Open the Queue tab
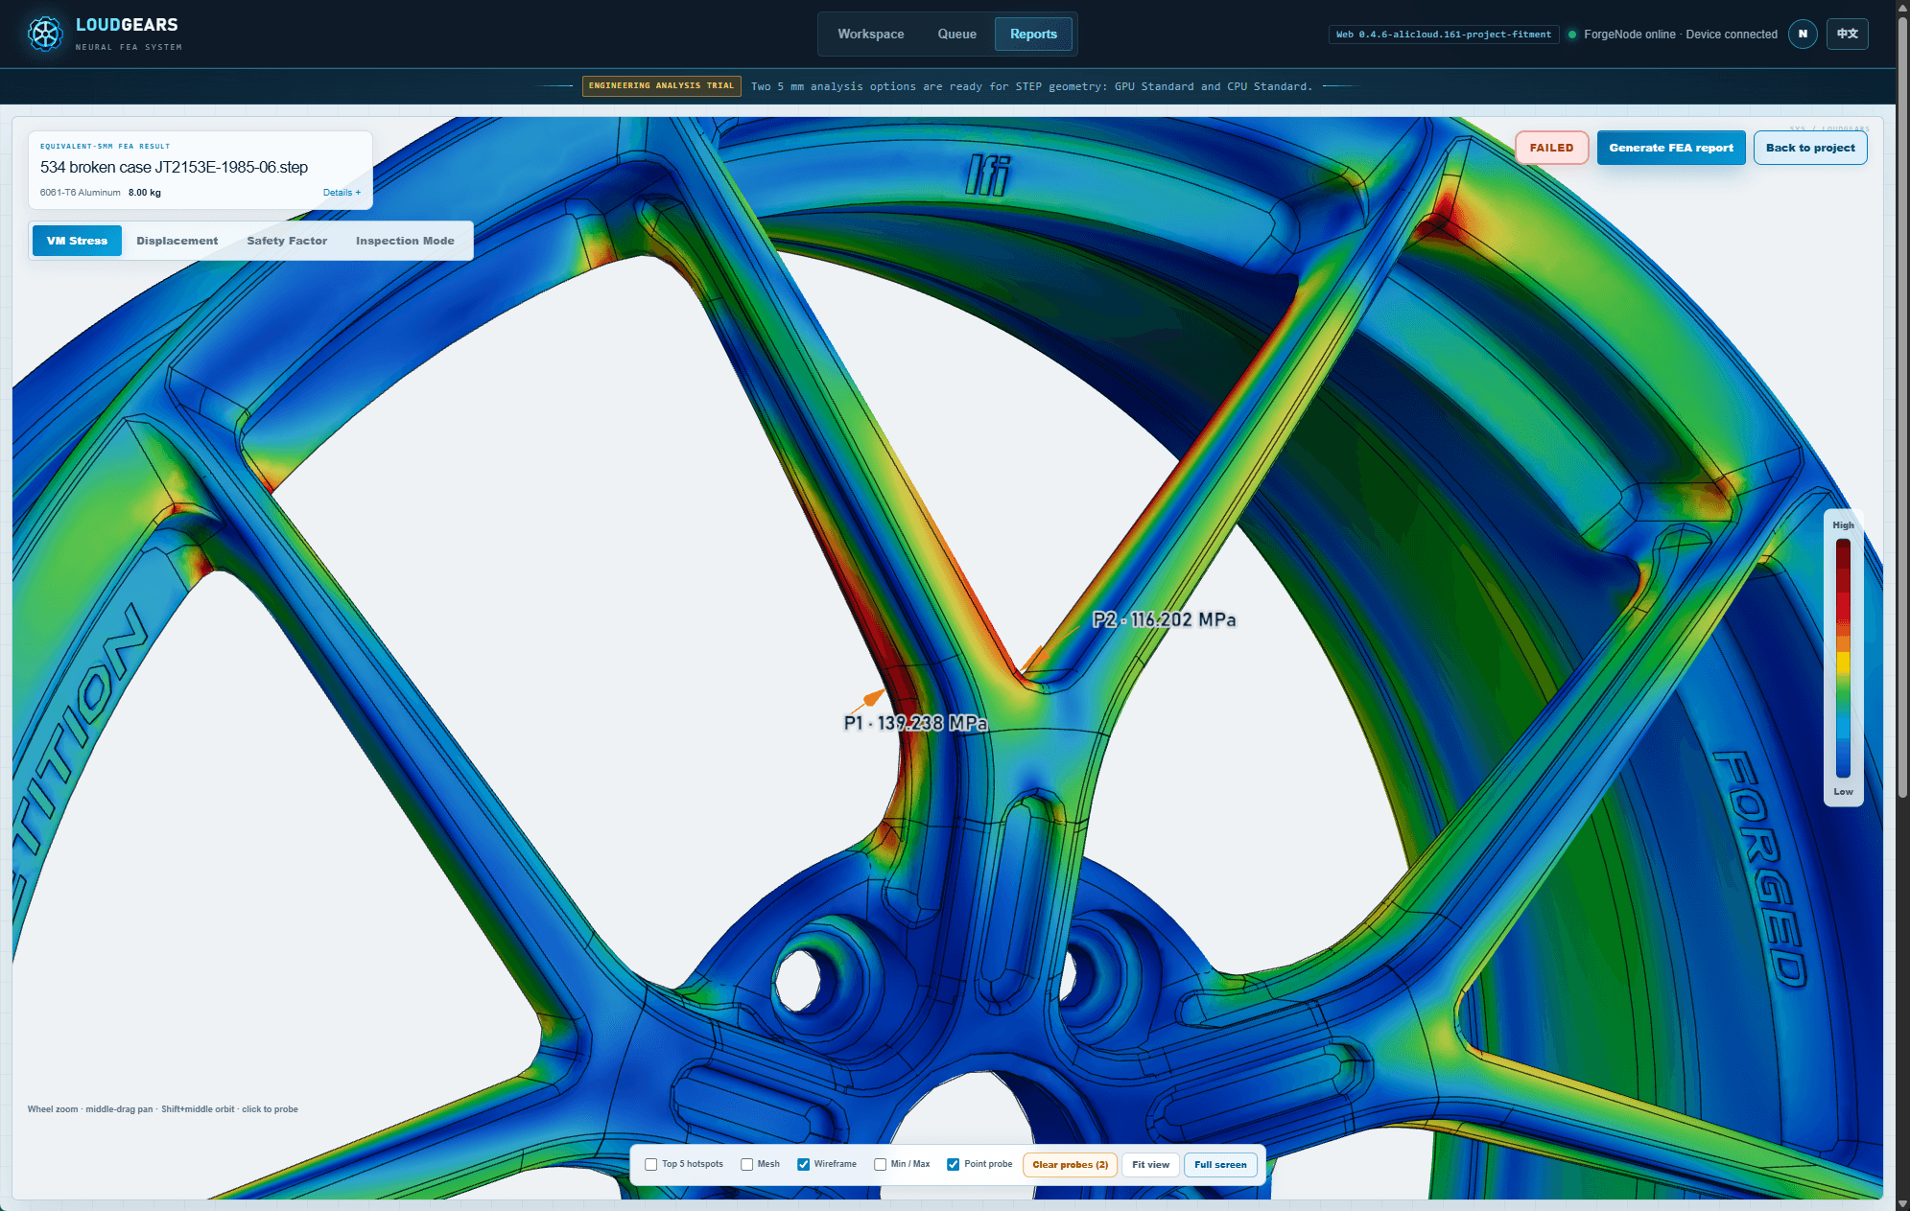The height and width of the screenshot is (1211, 1910). [956, 34]
